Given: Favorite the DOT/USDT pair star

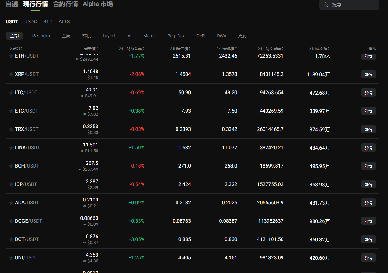Looking at the screenshot, I should [11, 240].
